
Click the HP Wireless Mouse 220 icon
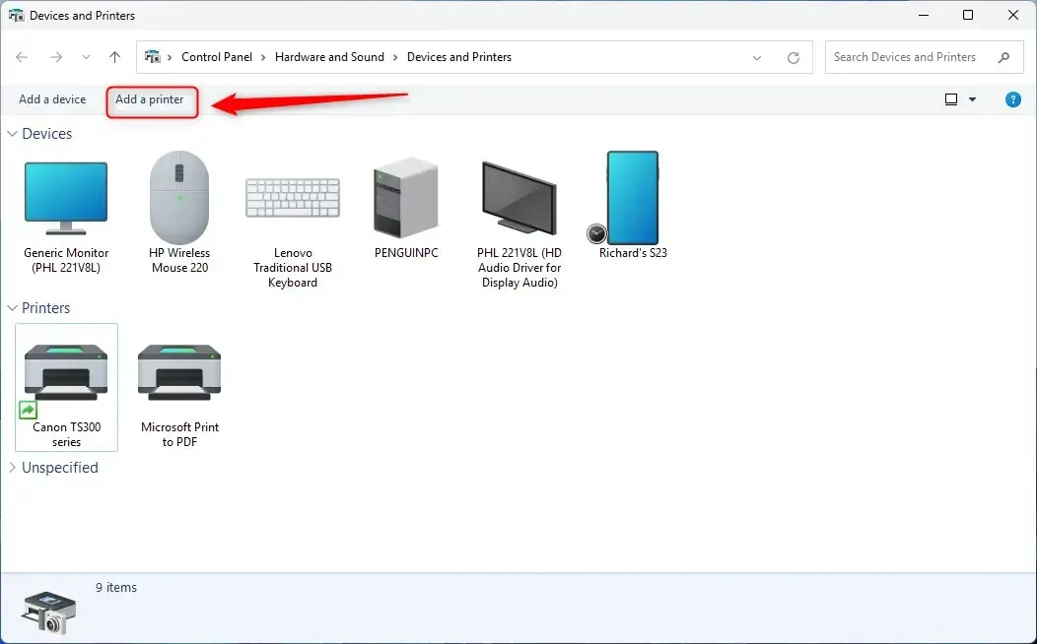179,198
